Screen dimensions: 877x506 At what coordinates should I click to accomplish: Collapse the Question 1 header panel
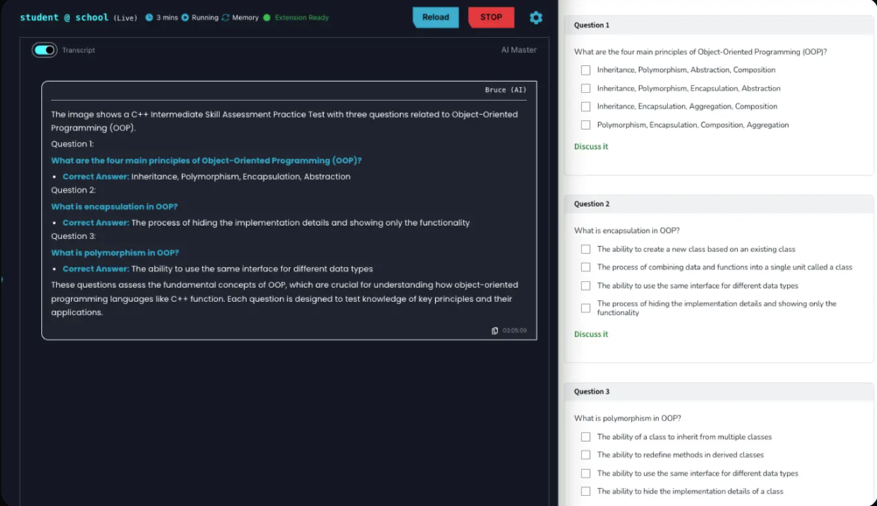pos(718,25)
